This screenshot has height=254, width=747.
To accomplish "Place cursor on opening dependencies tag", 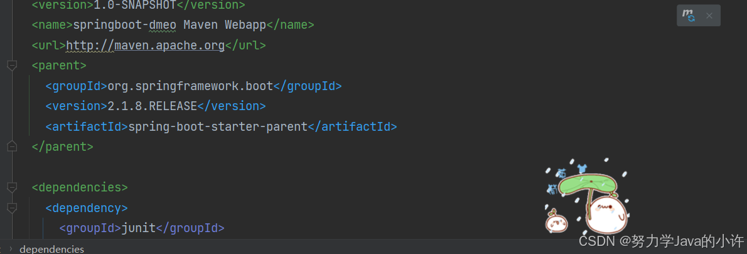I will pos(80,187).
